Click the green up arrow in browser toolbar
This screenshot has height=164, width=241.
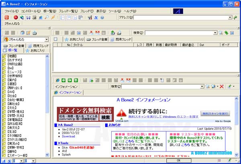click(x=76, y=81)
